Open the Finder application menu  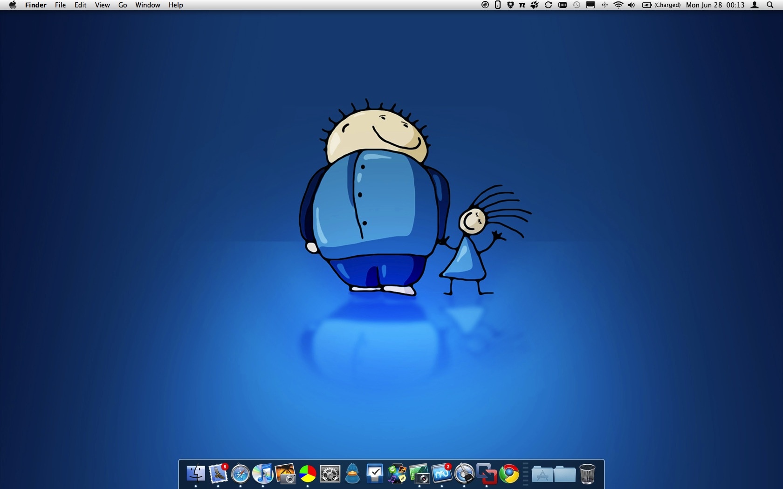[36, 5]
